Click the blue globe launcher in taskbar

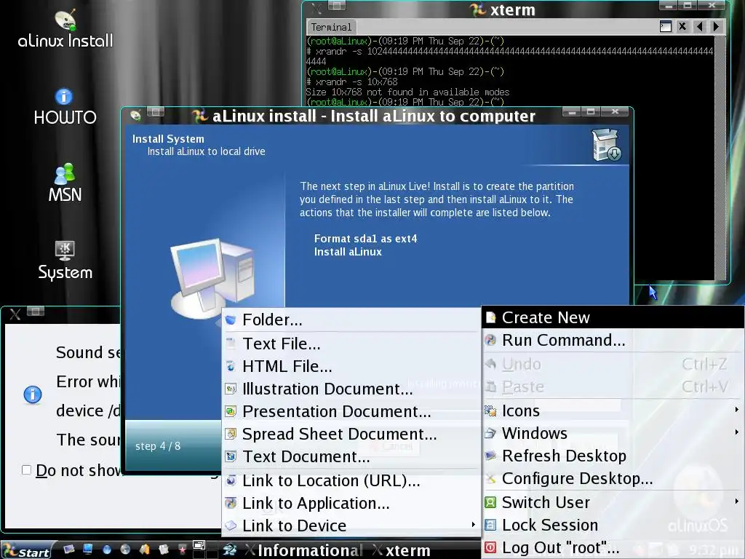coord(107,550)
